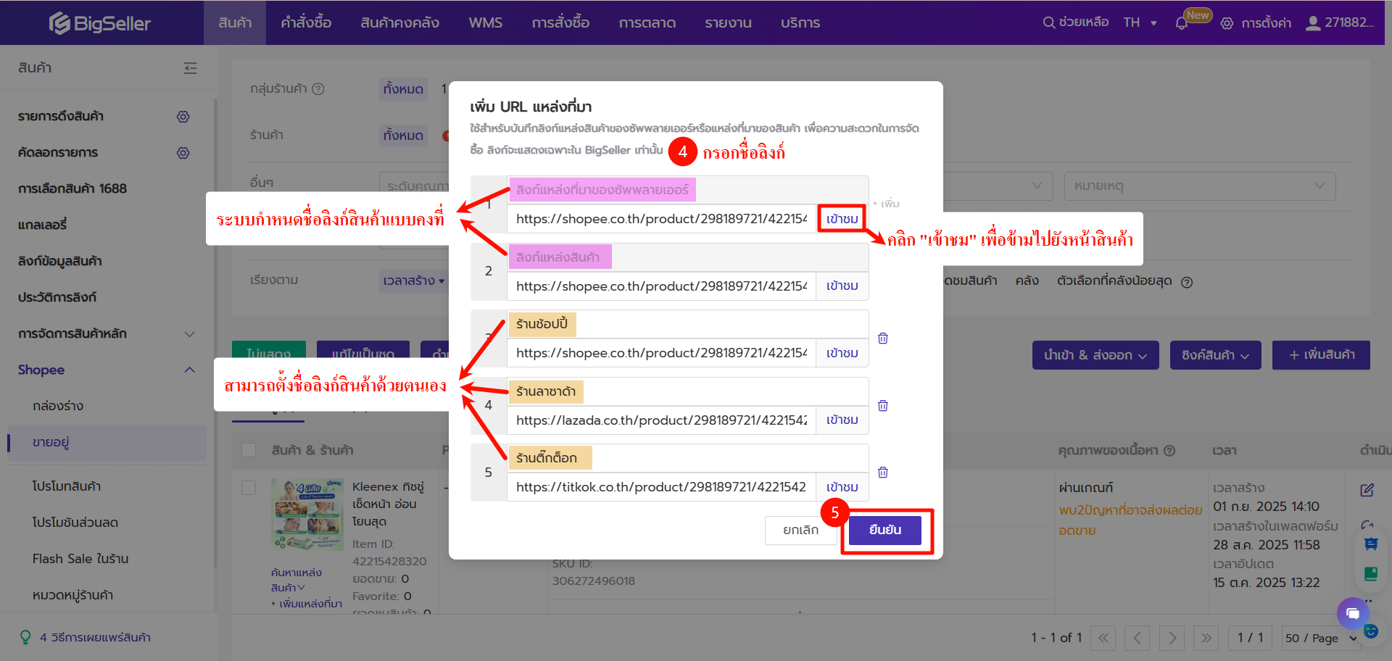The width and height of the screenshot is (1392, 661).
Task: Edit the ร้านช้อปปี้ URL field
Action: [661, 353]
